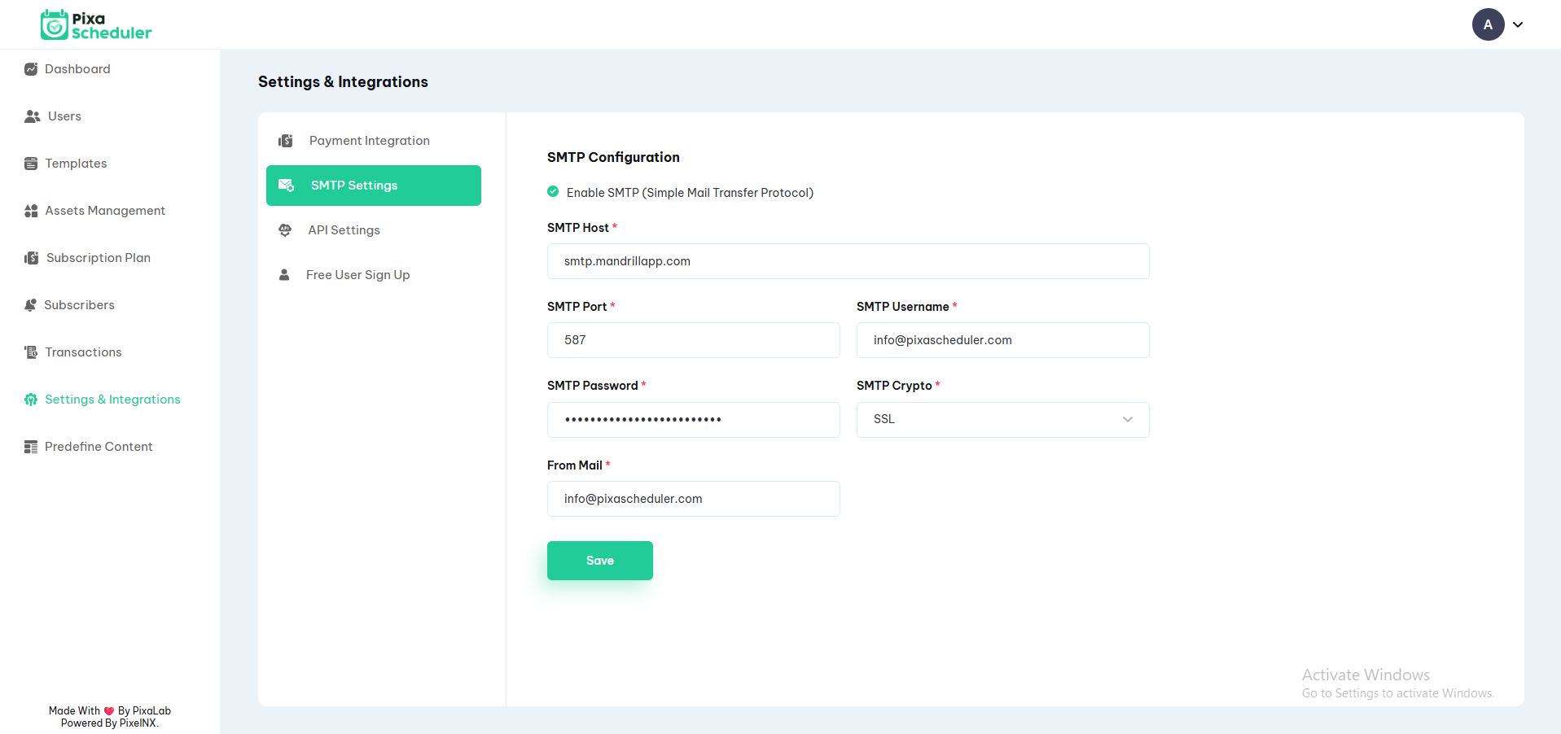1561x734 pixels.
Task: Click the Assets Management icon
Action: [x=31, y=211]
